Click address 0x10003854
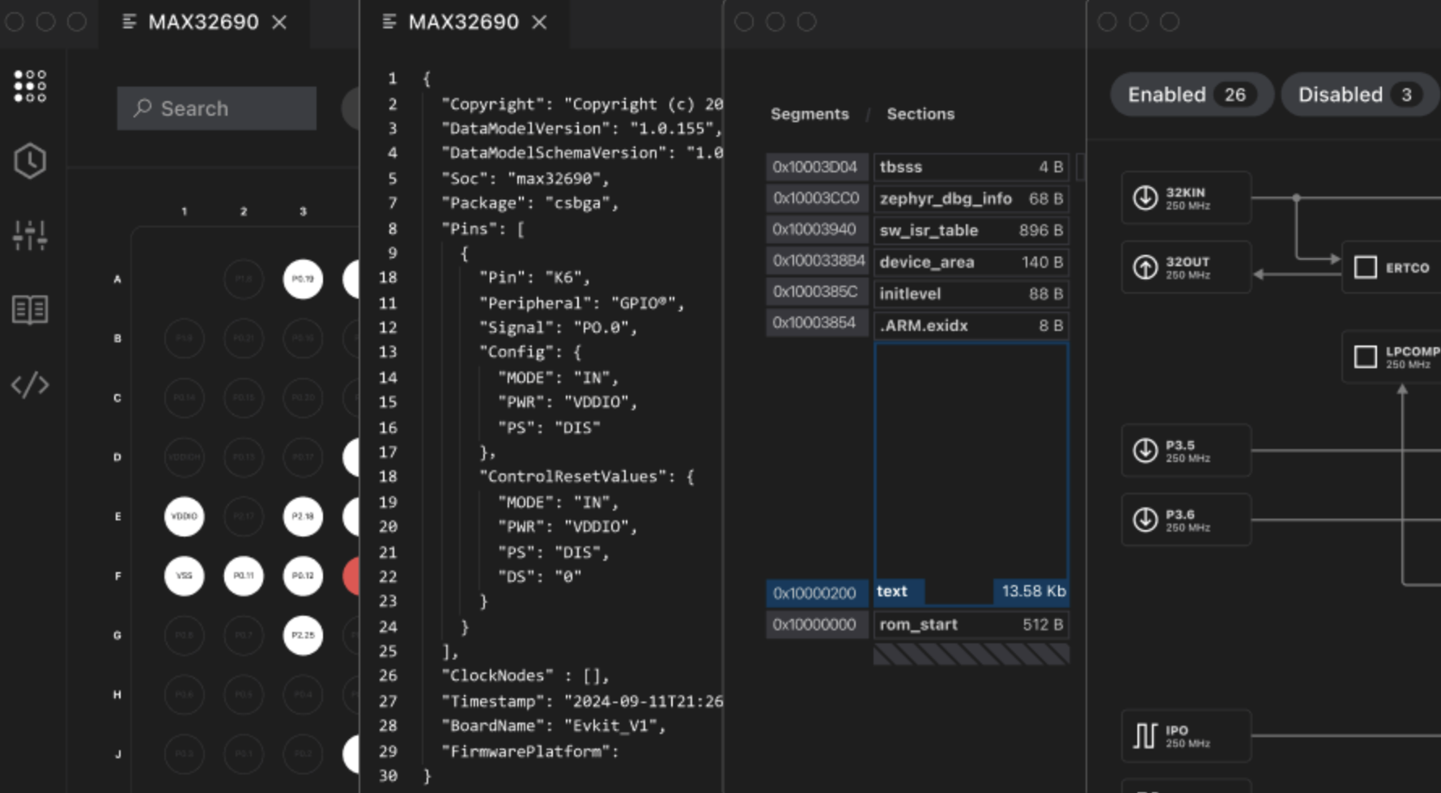This screenshot has height=793, width=1441. click(x=817, y=323)
